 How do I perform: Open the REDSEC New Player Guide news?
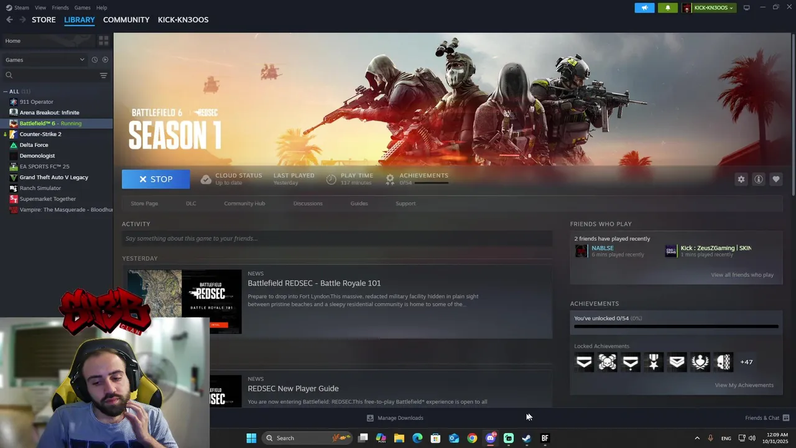(293, 388)
